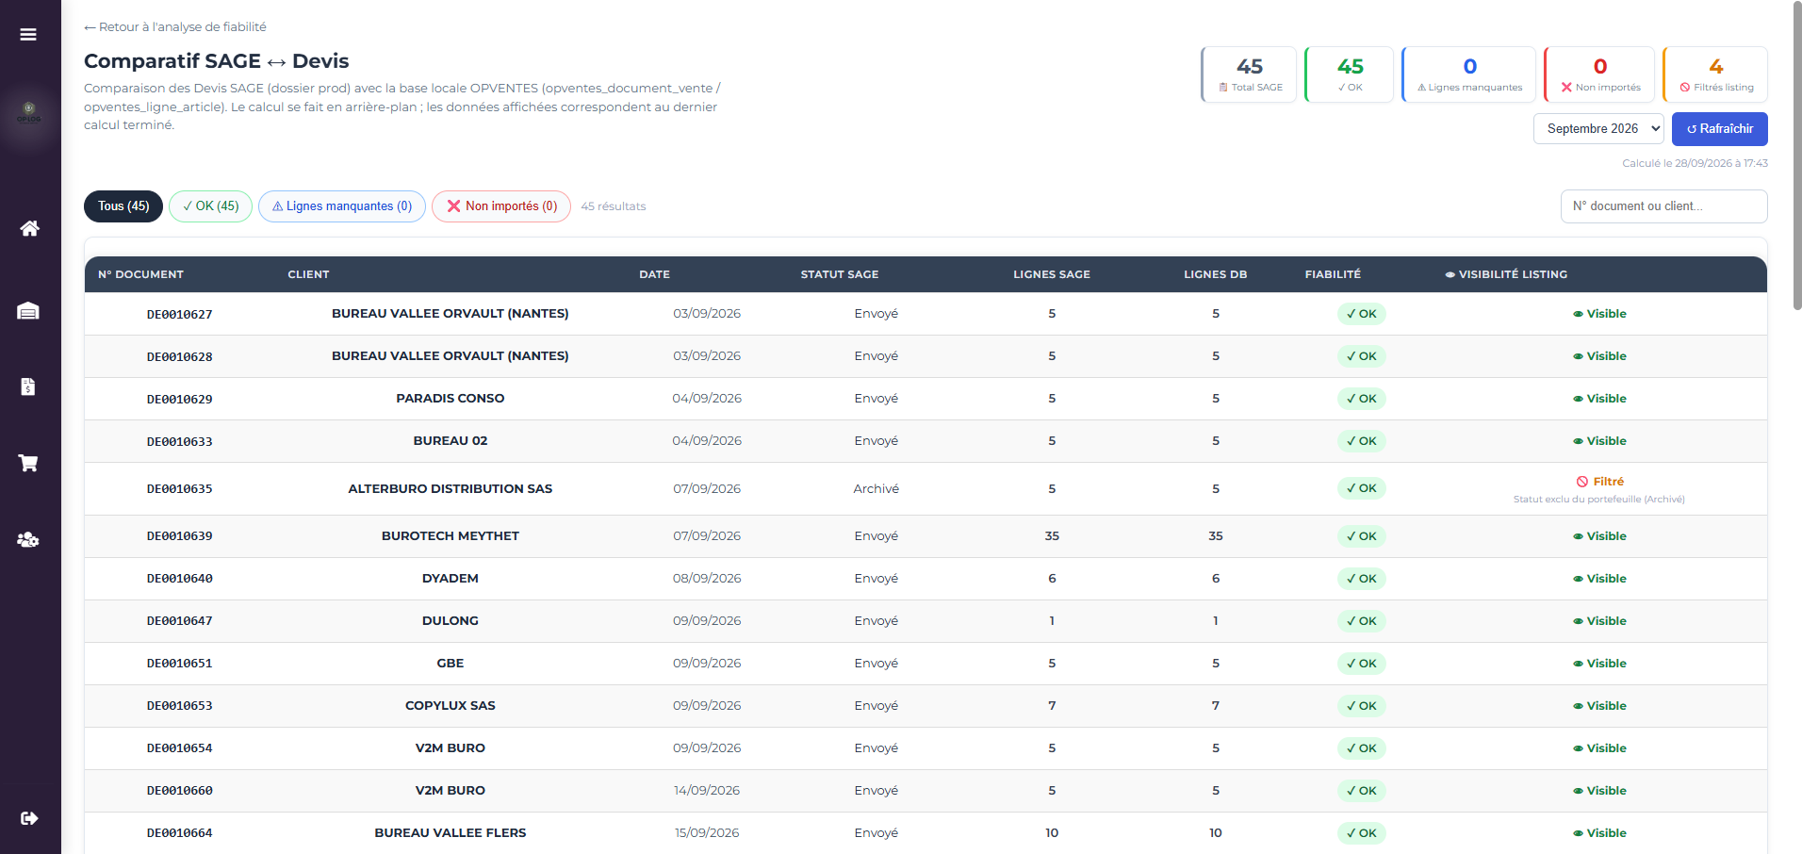Click the Lignes manquantes stat card
Screen dimensions: 1802x854
(x=1469, y=74)
